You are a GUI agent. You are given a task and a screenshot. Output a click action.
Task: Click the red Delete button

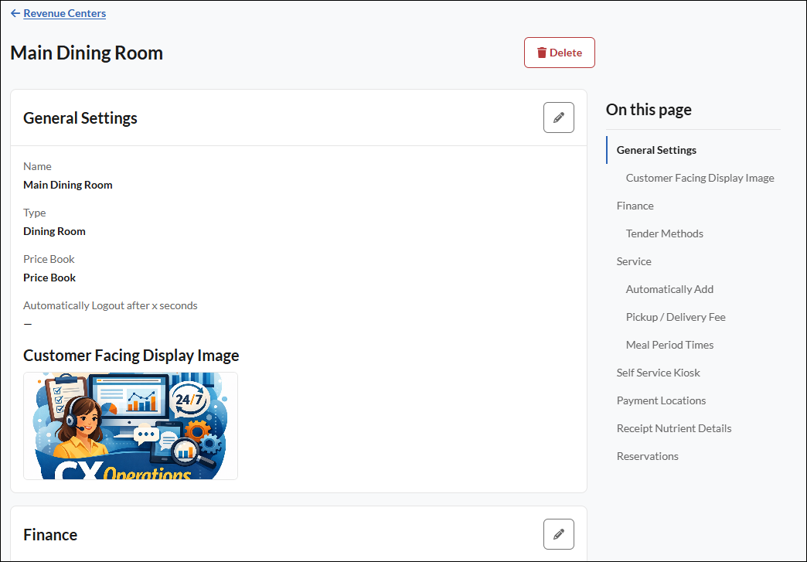[x=560, y=53]
